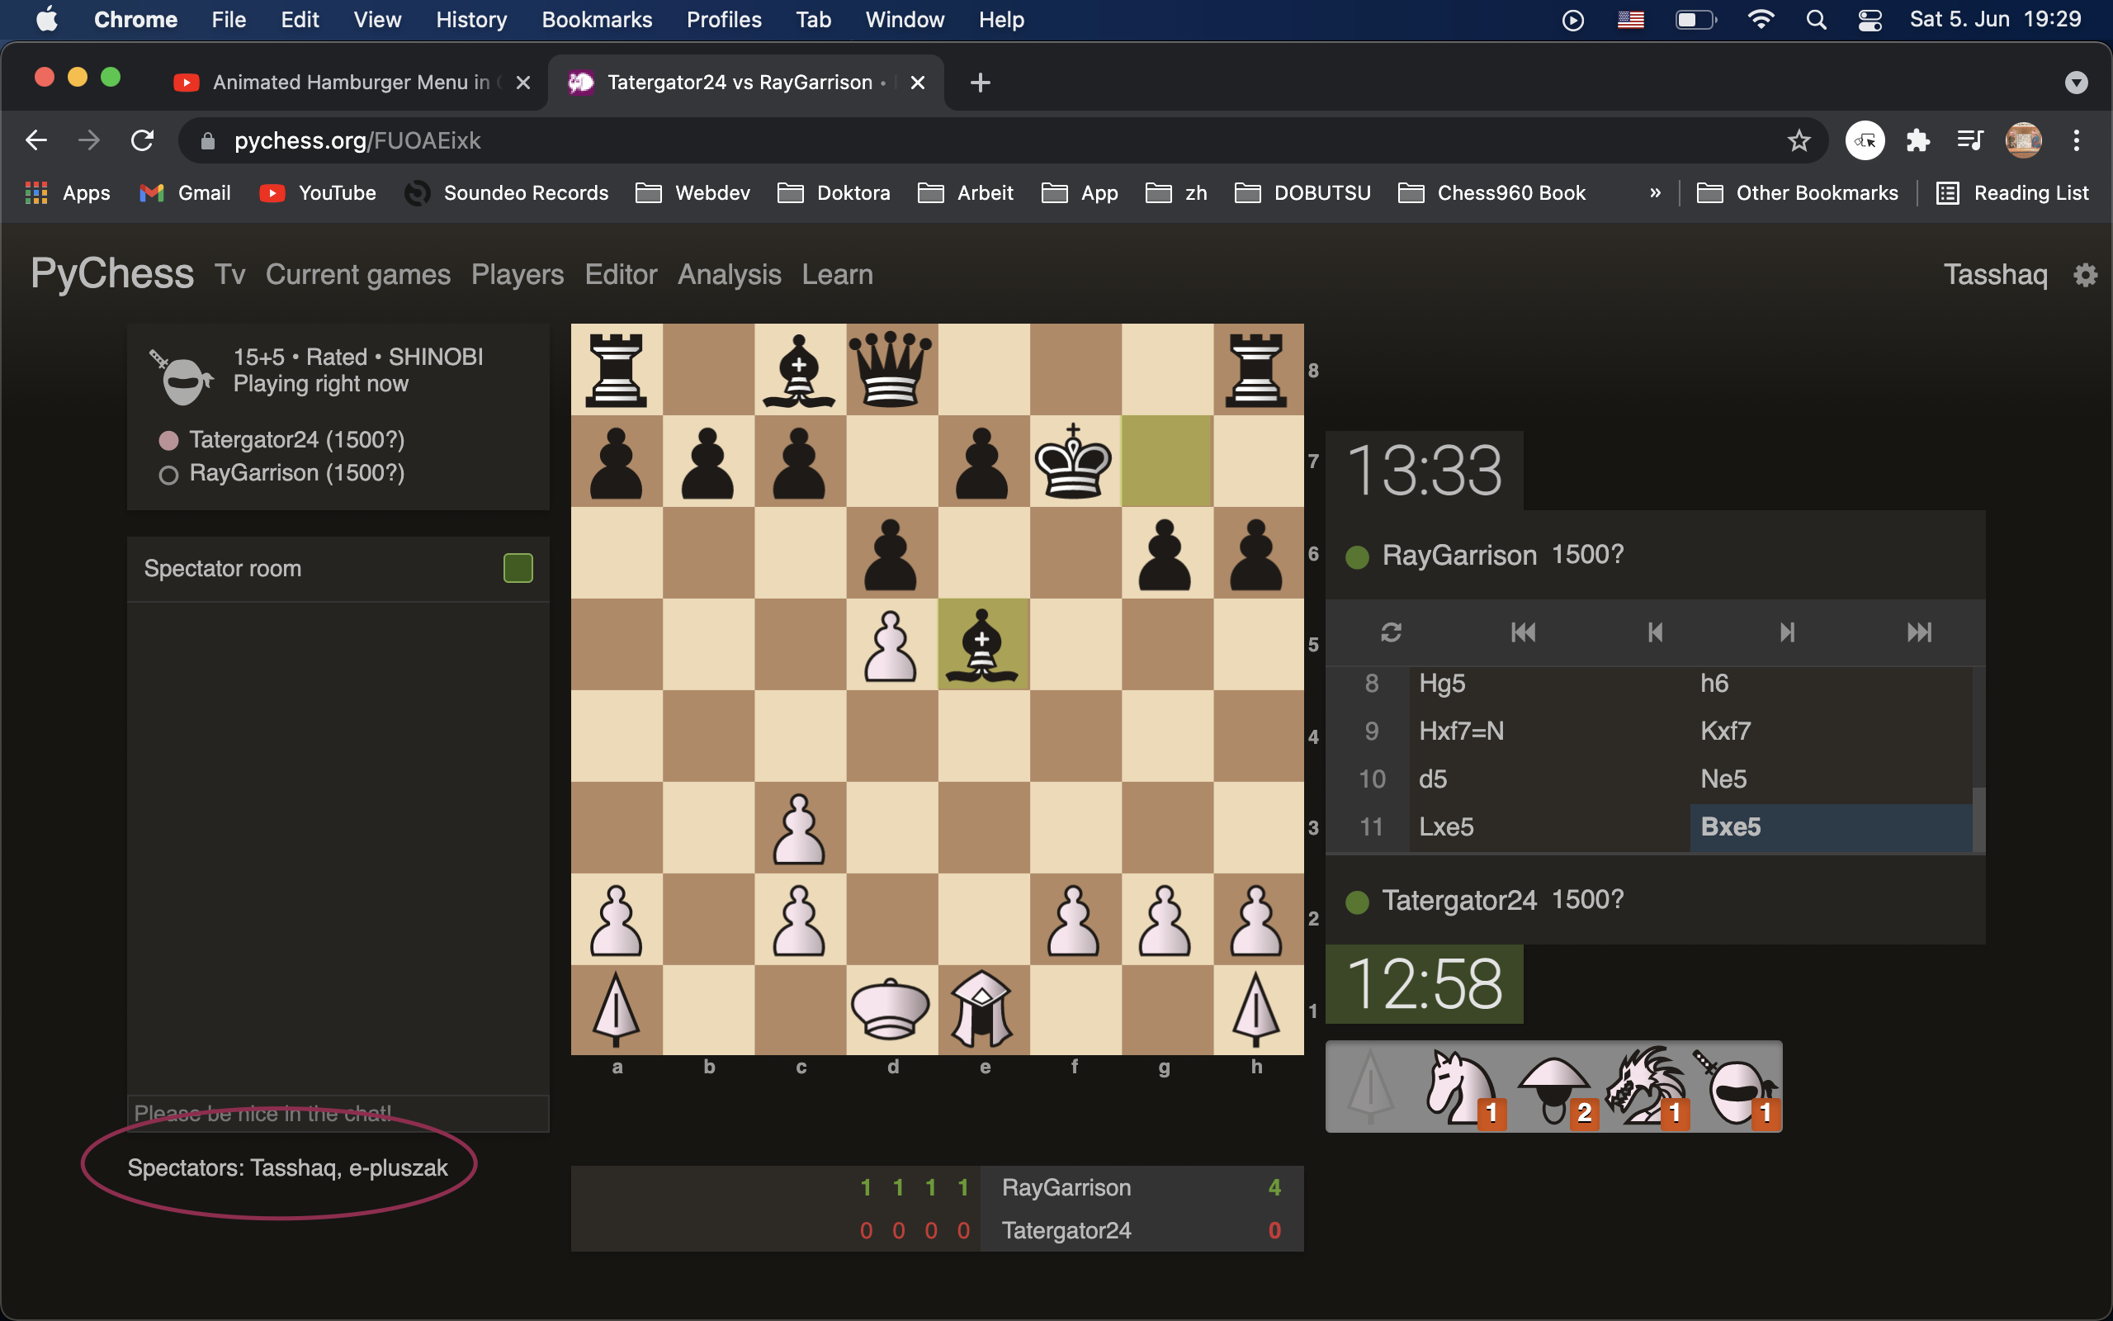Flip the board with rotate icon

click(x=1391, y=632)
